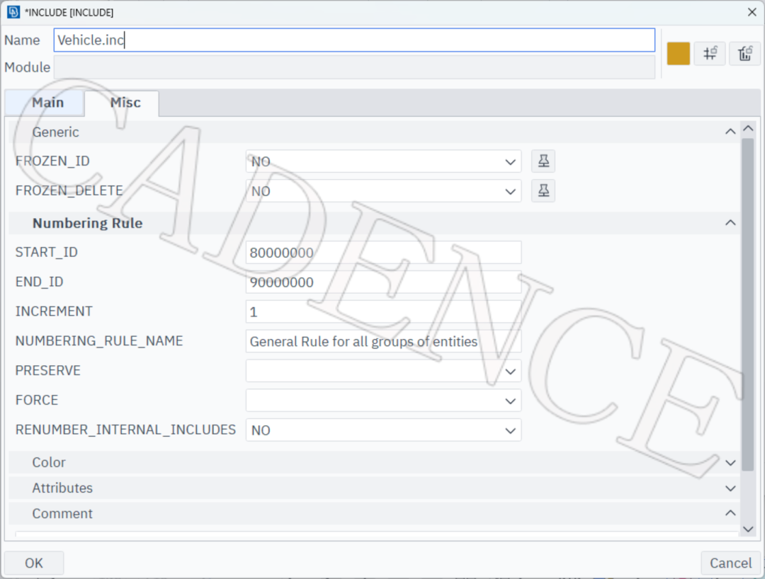Click the orange color swatch
This screenshot has height=579, width=765.
(x=678, y=54)
